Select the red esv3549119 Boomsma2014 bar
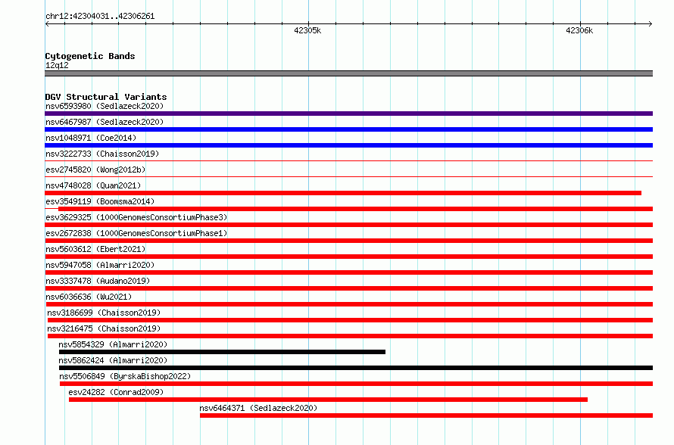This screenshot has height=445, width=674. pyautogui.click(x=355, y=209)
